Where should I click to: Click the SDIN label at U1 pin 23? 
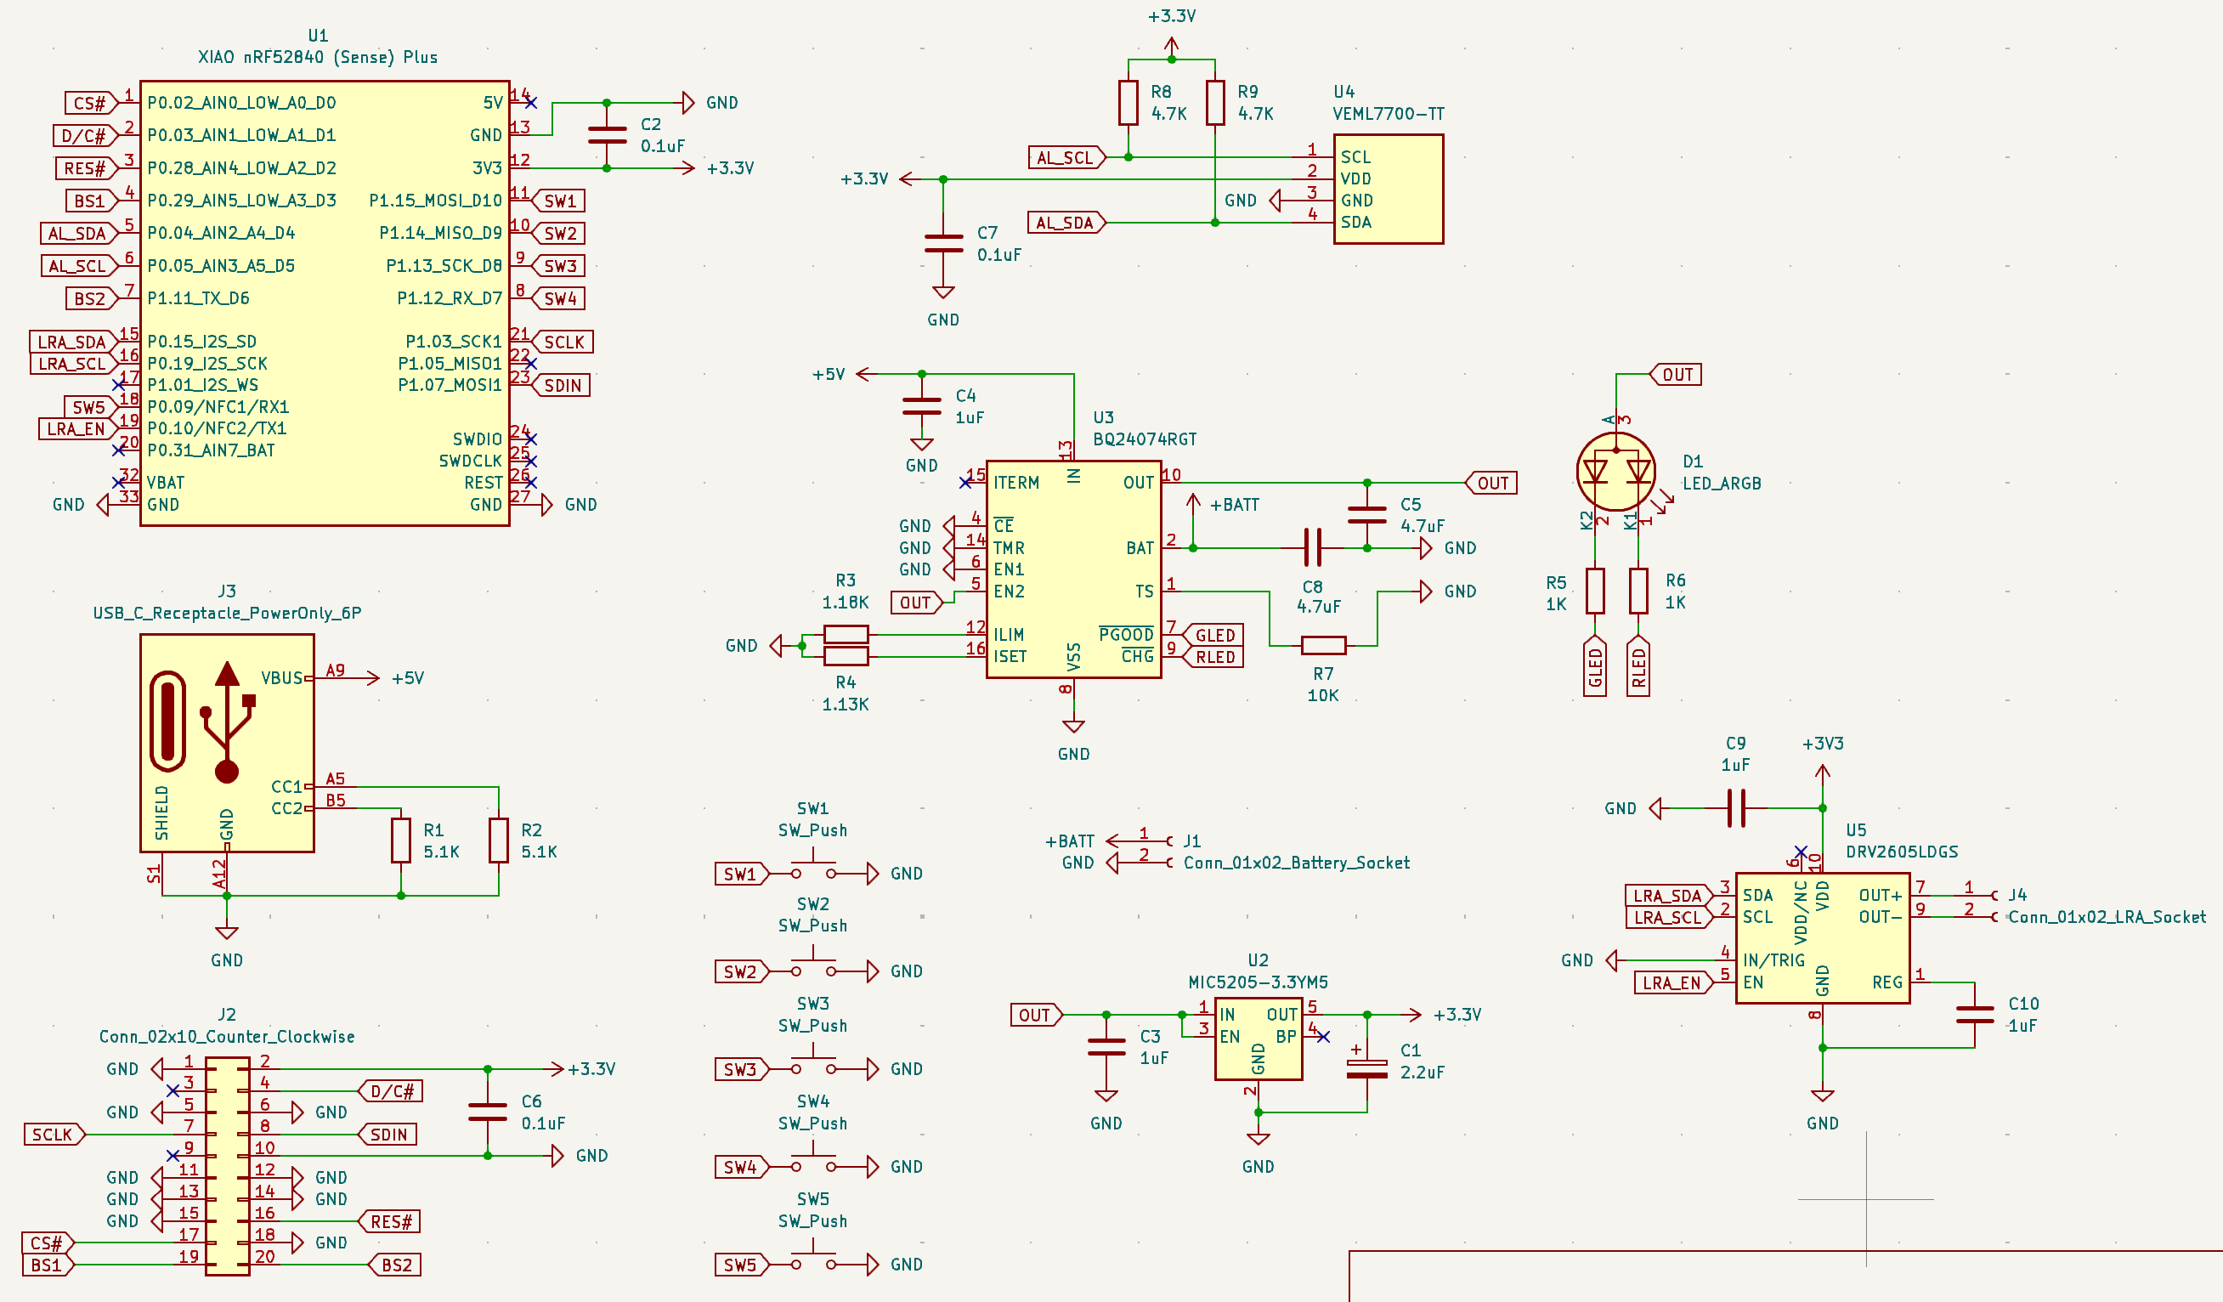point(561,386)
